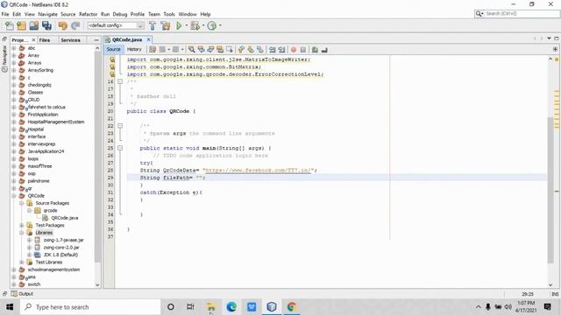The width and height of the screenshot is (561, 315).
Task: Collapse the Libraries folder node
Action: pos(22,233)
